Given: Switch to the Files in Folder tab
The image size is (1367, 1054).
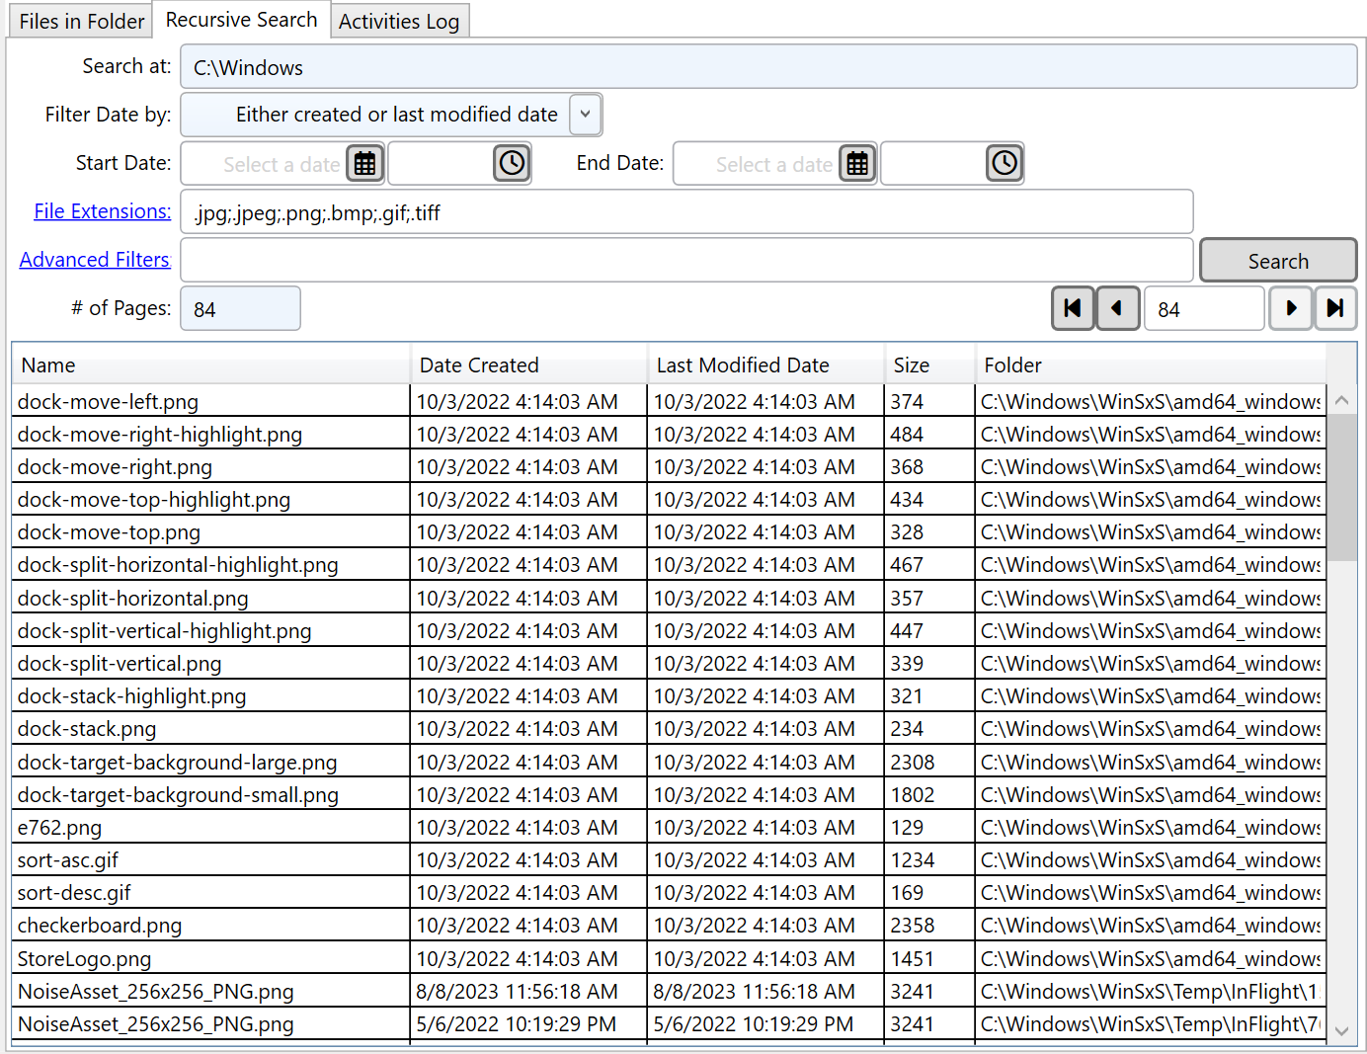Looking at the screenshot, I should coord(82,21).
